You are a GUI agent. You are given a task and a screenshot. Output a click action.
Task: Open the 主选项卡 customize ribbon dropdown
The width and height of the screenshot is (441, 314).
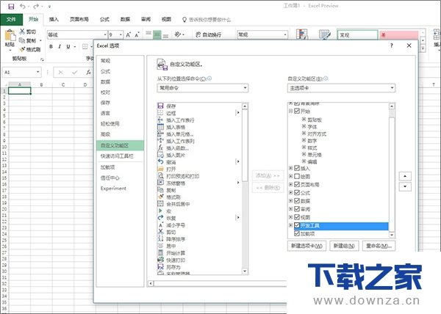[341, 88]
